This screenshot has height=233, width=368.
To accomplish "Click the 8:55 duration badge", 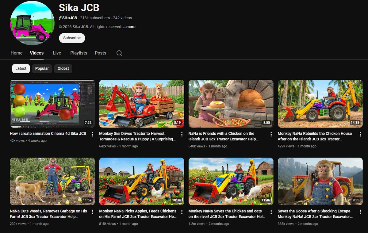I will click(266, 123).
